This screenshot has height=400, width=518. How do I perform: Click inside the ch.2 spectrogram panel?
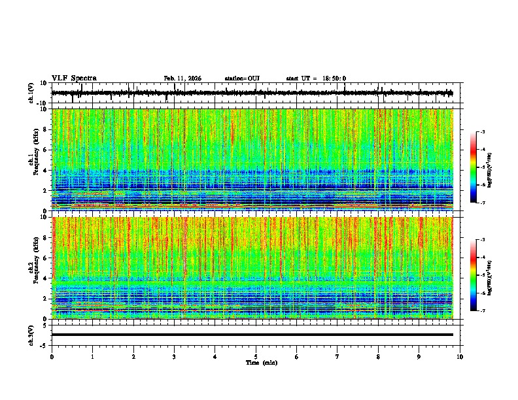pos(252,268)
